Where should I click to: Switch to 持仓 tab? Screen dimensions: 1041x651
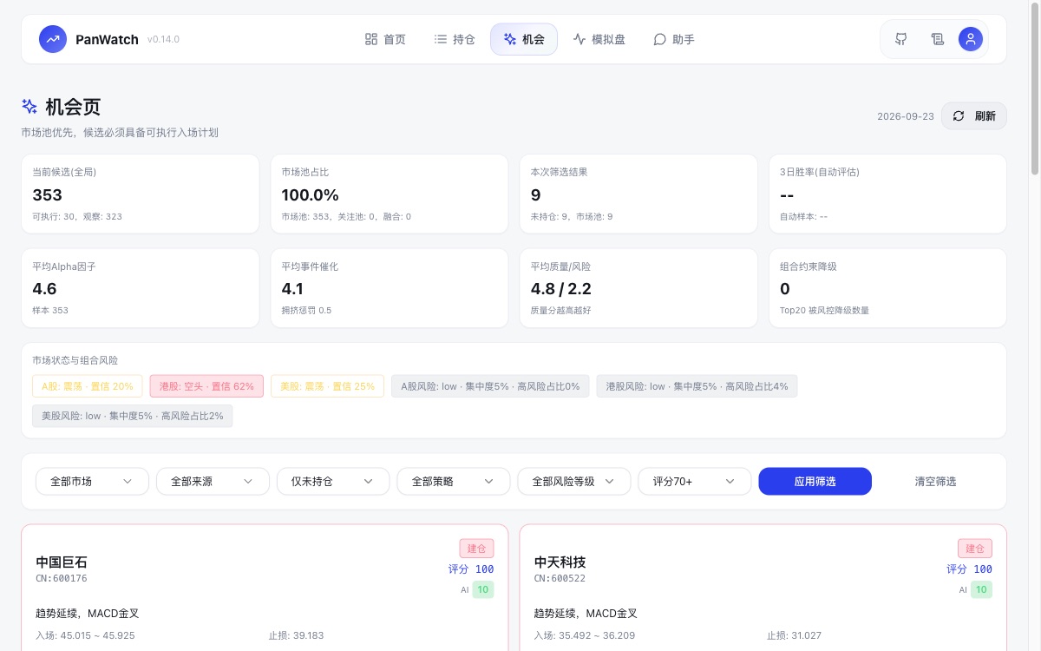click(x=455, y=39)
